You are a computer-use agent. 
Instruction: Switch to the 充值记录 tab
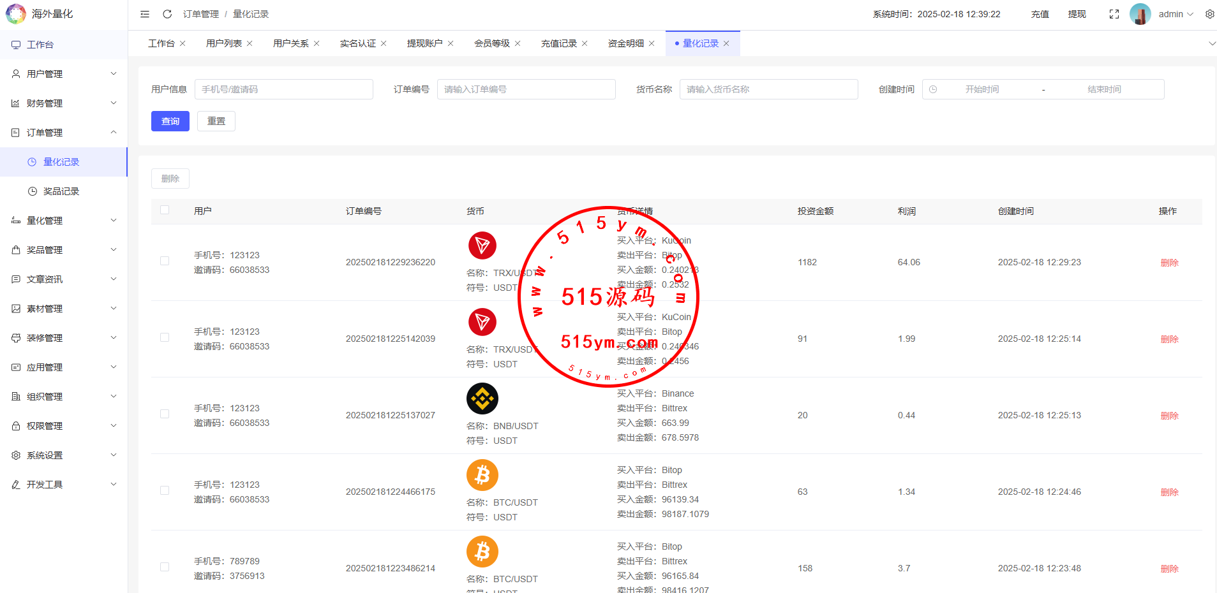point(558,43)
